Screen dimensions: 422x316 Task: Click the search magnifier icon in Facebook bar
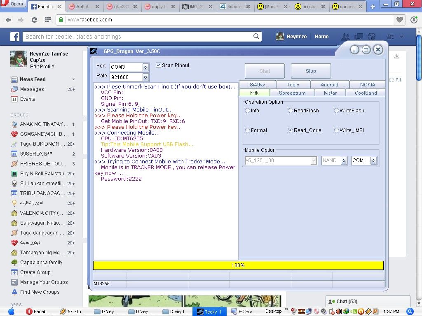tap(256, 37)
